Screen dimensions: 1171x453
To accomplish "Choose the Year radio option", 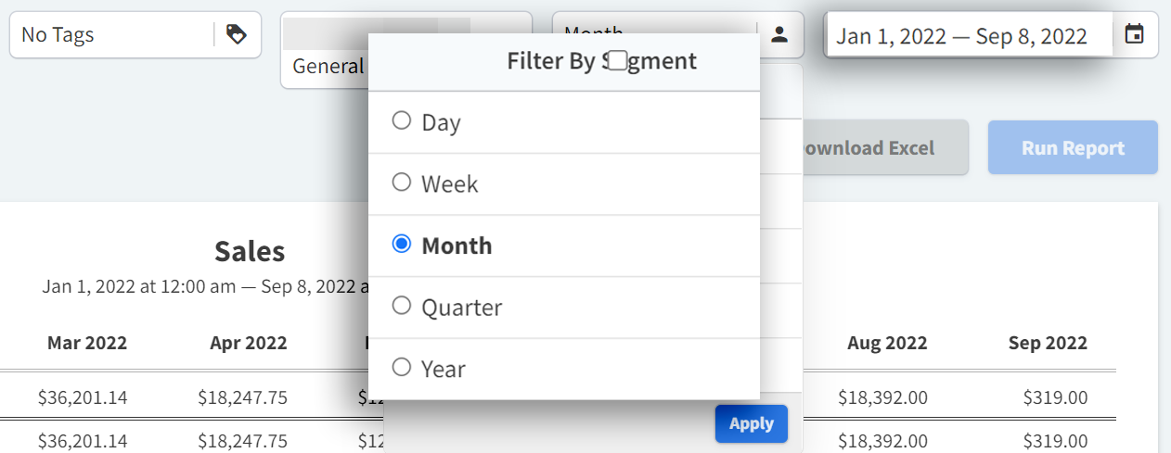I will (x=402, y=368).
